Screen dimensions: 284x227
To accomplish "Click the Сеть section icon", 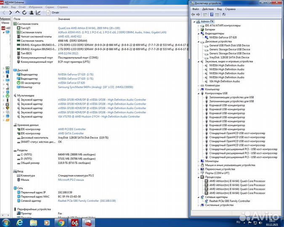I will (x=15, y=188).
